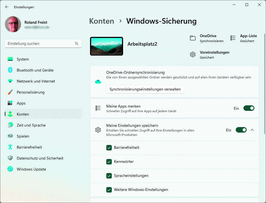Open System settings category
The height and width of the screenshot is (203, 266).
(x=43, y=59)
